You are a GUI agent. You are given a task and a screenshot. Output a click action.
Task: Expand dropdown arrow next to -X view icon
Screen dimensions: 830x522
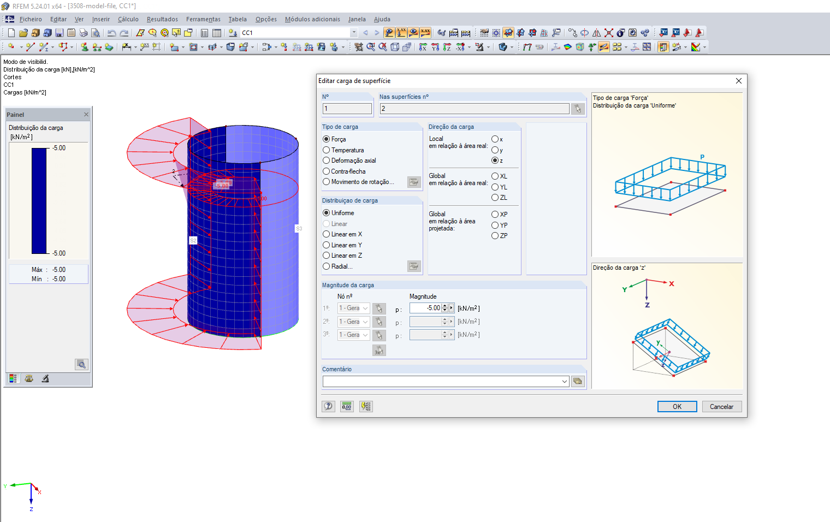(x=470, y=48)
